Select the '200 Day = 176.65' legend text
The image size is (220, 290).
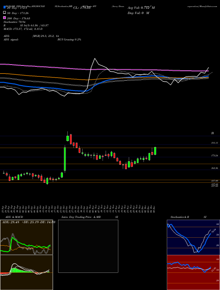(x=18, y=18)
